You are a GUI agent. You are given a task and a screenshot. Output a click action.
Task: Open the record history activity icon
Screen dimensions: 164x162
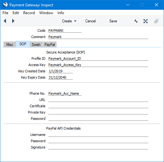[136, 21]
